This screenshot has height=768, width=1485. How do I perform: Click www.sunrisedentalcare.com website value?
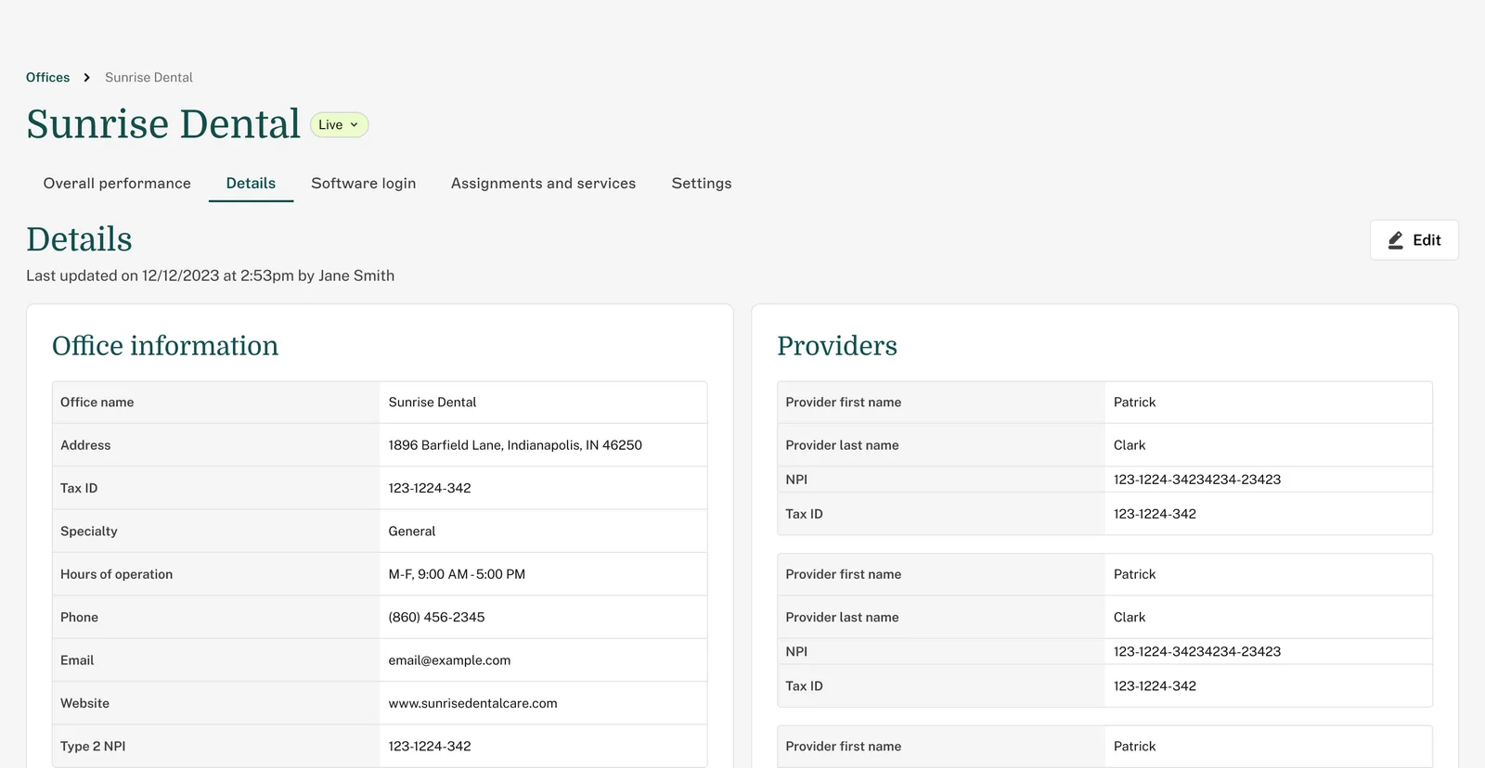tap(472, 703)
